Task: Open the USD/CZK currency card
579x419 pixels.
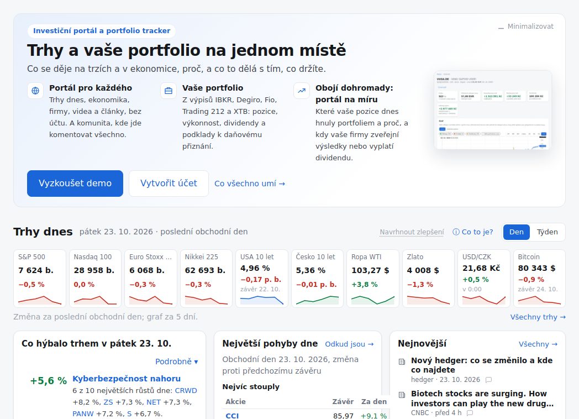Action: tap(484, 279)
